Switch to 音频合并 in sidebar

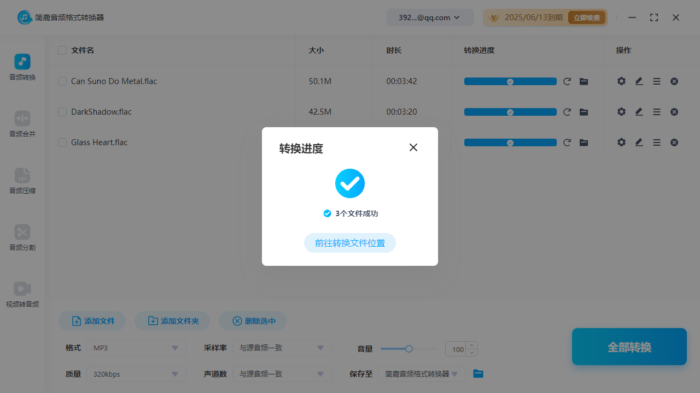22,124
